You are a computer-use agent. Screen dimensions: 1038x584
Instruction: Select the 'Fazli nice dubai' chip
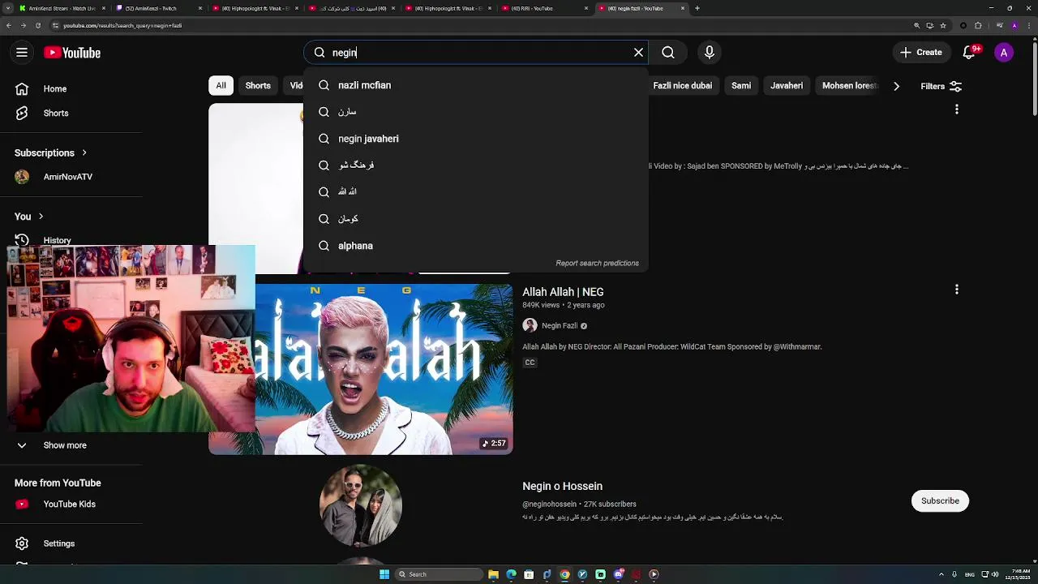click(682, 86)
